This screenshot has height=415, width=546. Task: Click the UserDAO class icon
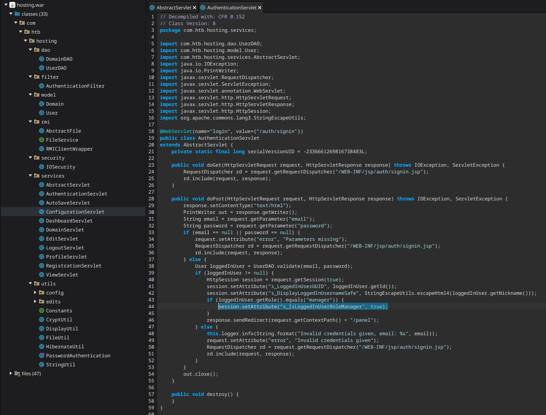click(x=42, y=68)
